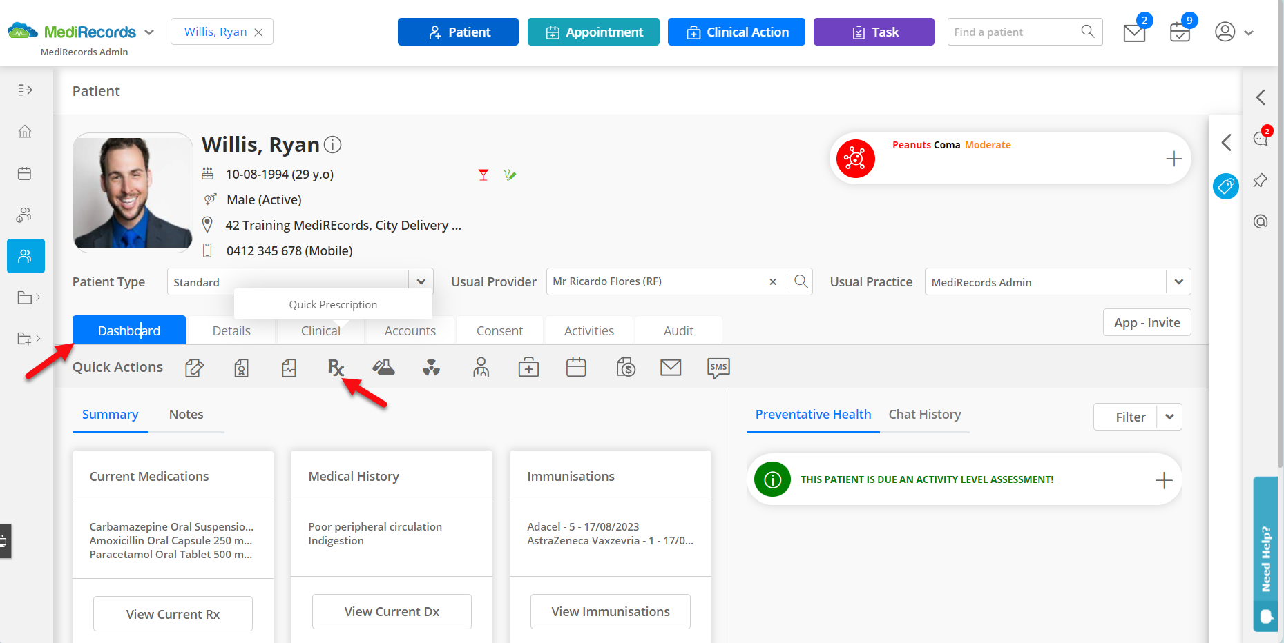Open the Chat History tab
This screenshot has width=1284, height=643.
pos(924,415)
